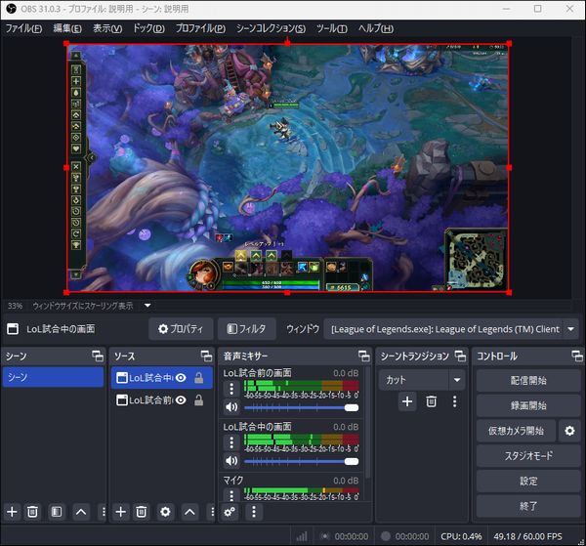Open シーンコレクション menu
This screenshot has height=546, width=586.
point(271,28)
